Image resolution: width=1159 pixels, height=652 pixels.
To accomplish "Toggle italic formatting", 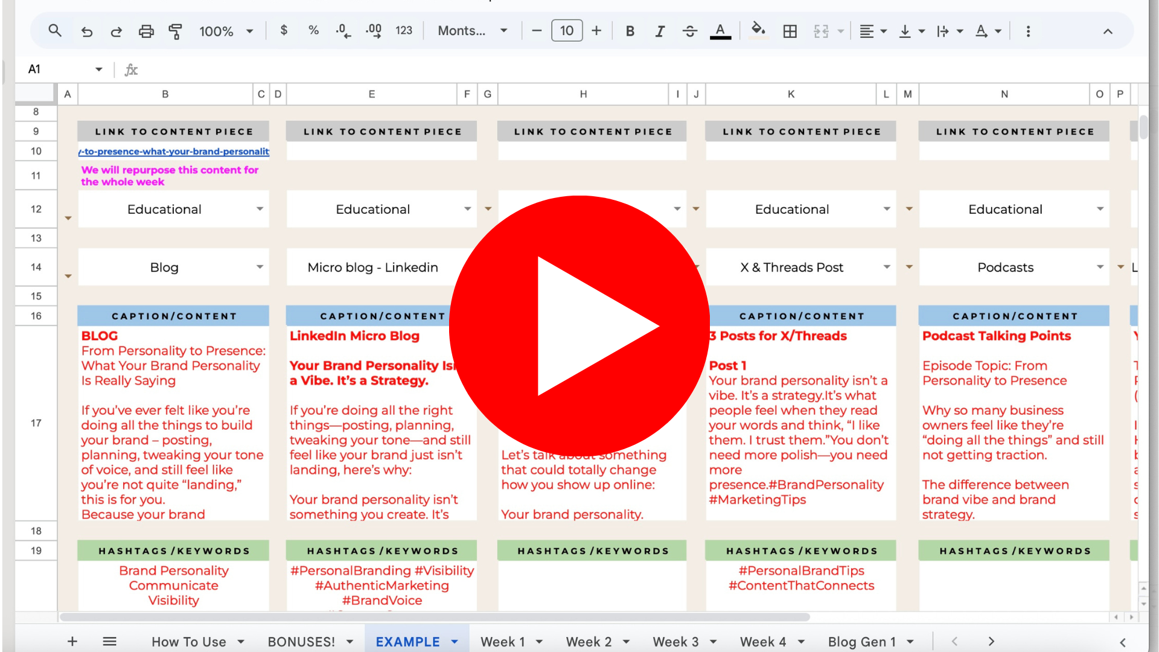I will coord(660,31).
